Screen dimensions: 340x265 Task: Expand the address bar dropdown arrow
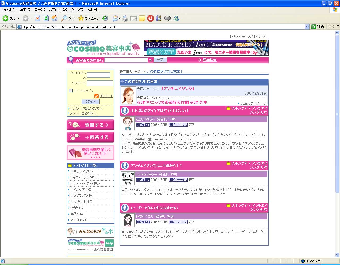[307, 27]
